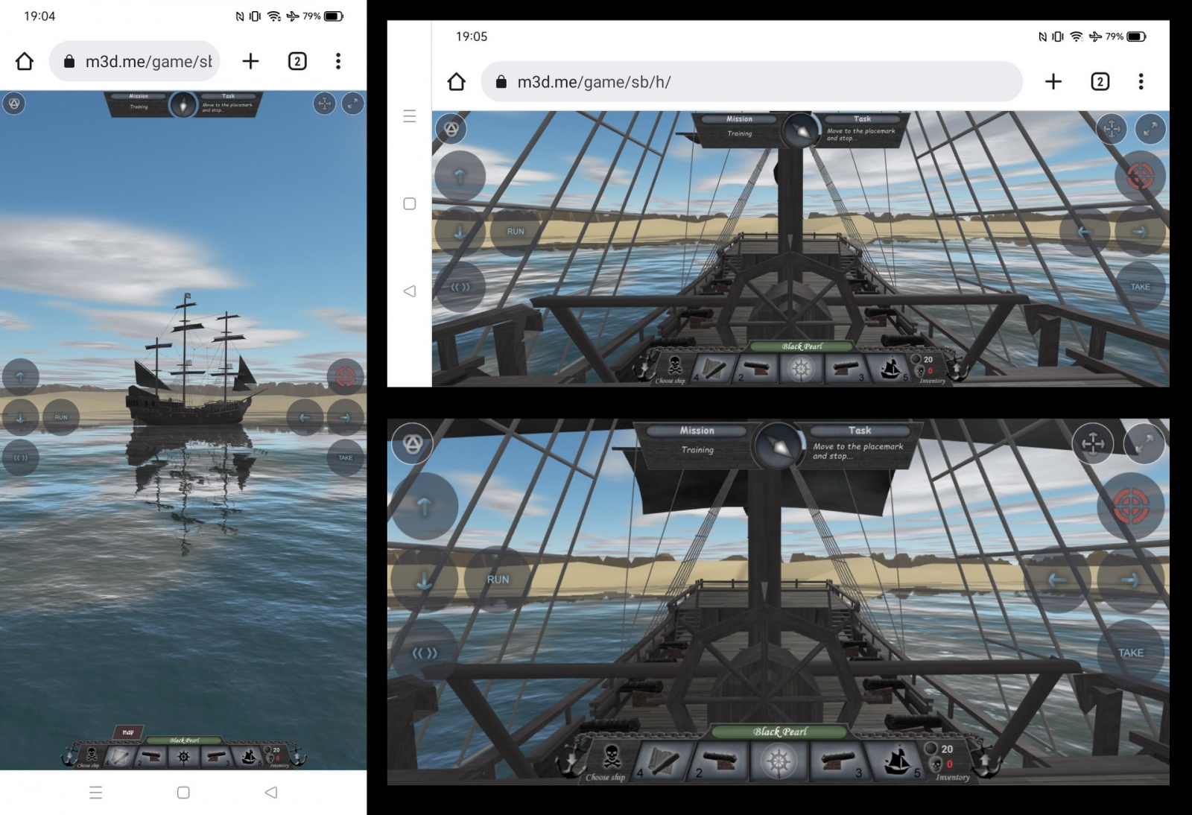Screen dimensions: 1192x815
Task: Tap the triangle logo icon in lower fullscreen game
Action: pos(413,444)
